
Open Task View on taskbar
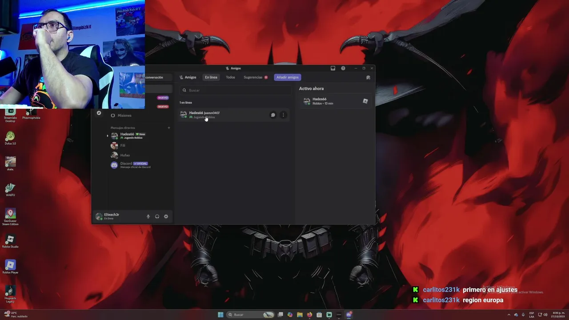click(280, 315)
